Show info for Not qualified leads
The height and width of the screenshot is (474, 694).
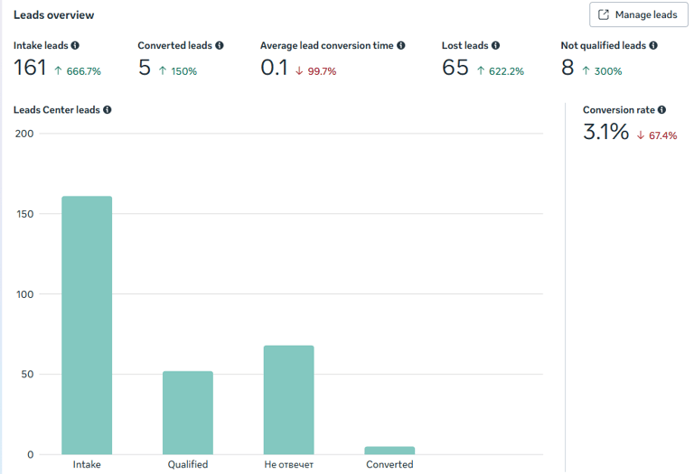tap(653, 45)
